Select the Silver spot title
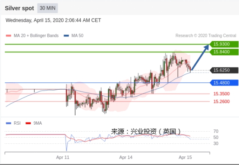 (19, 8)
